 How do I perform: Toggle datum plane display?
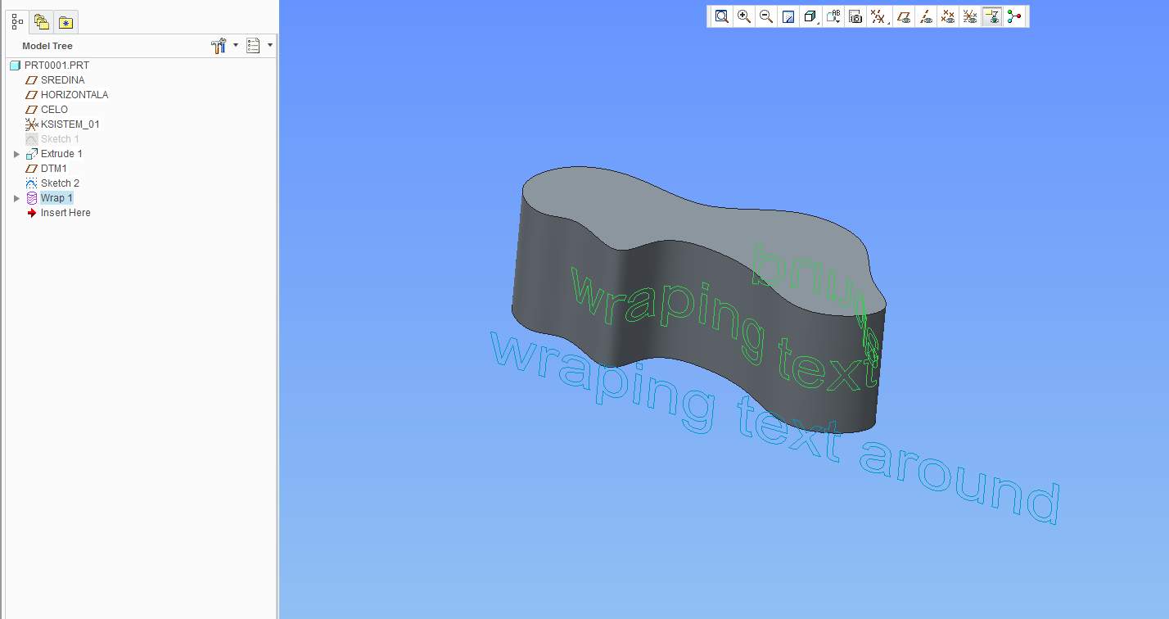pos(904,16)
